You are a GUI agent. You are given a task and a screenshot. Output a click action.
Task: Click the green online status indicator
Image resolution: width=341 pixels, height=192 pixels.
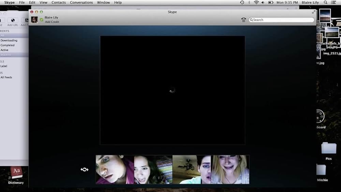tap(42, 20)
